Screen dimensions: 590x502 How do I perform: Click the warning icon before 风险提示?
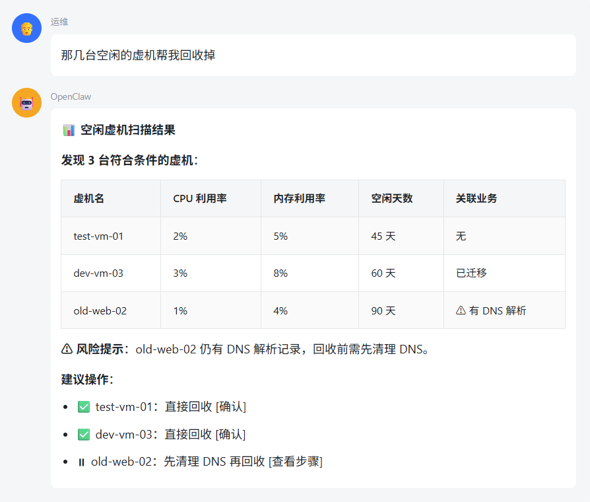[x=67, y=349]
